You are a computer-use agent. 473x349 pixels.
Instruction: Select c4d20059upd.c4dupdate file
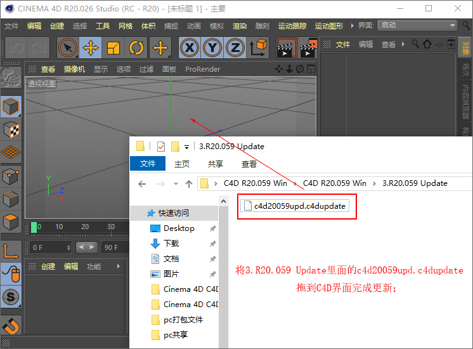[295, 206]
